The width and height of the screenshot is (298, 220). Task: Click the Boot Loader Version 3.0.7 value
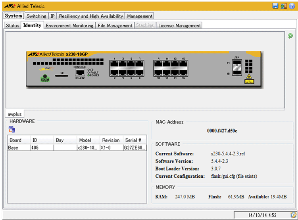(216, 169)
